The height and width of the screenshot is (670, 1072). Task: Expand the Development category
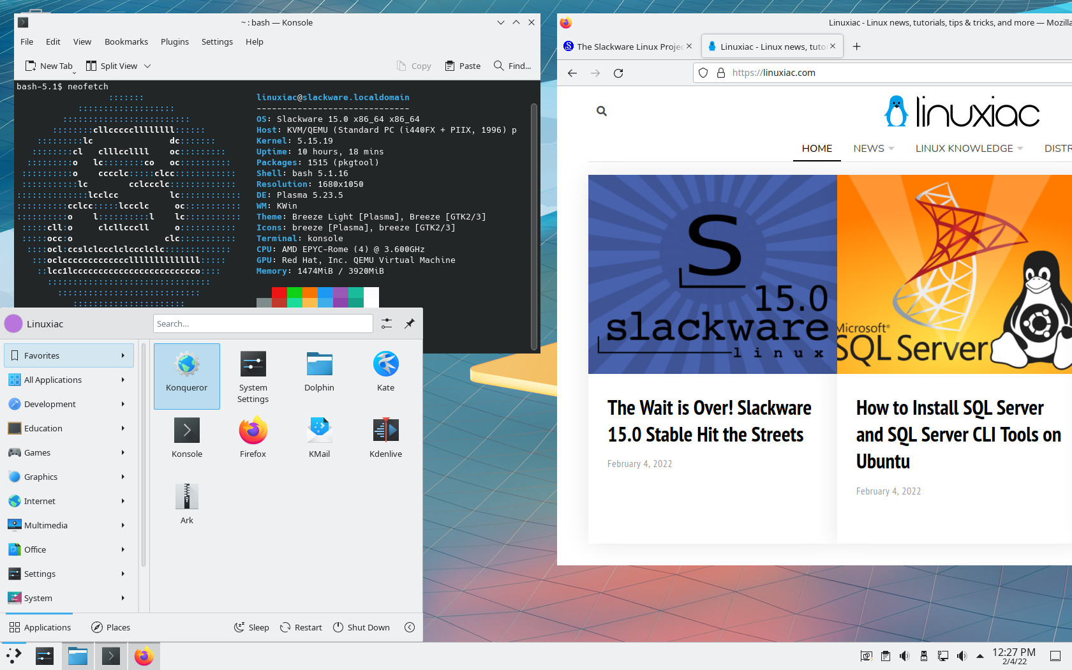[69, 404]
